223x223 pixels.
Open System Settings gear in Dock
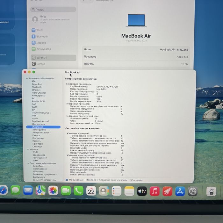point(193,191)
